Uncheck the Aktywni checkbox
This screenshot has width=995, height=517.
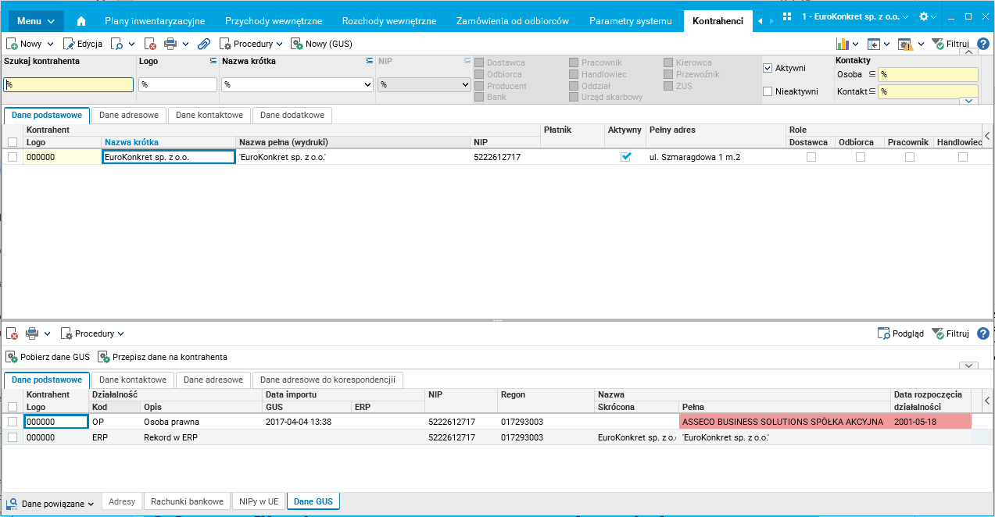[768, 68]
